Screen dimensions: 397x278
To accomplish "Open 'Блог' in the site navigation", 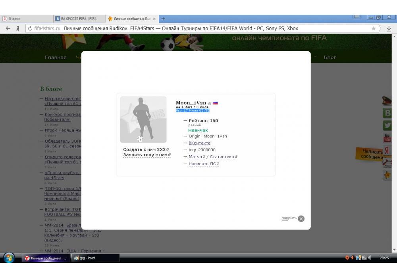I will pyautogui.click(x=330, y=57).
